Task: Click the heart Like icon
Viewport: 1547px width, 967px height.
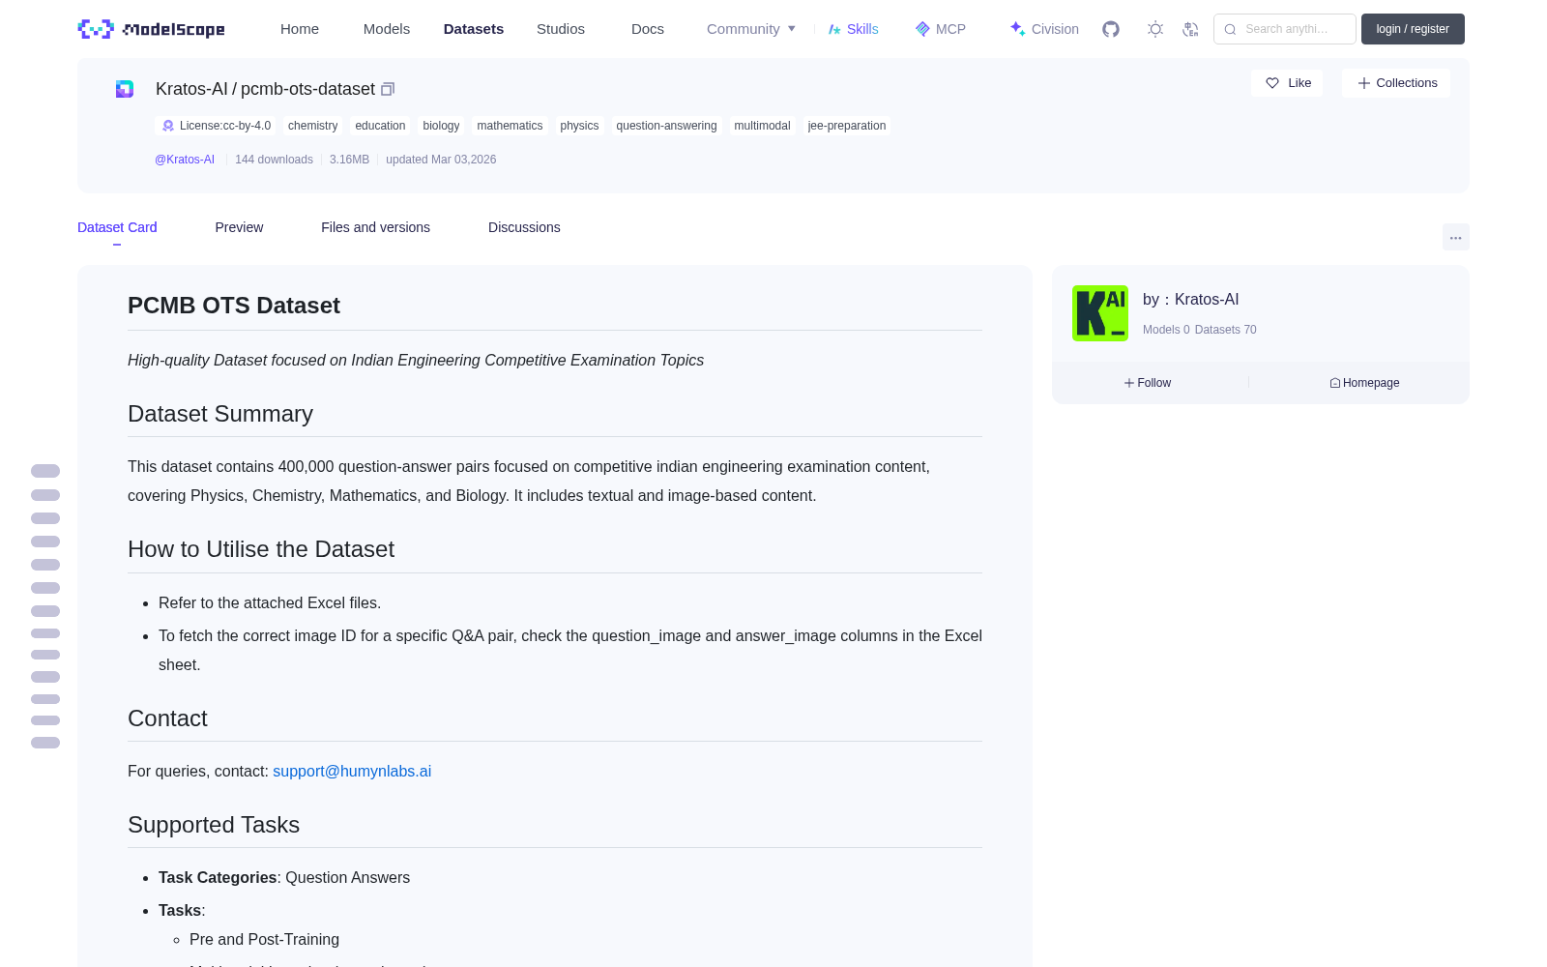Action: [x=1272, y=83]
